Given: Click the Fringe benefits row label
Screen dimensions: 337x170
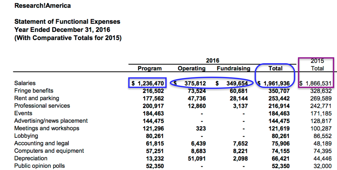Looking at the screenshot, I should pyautogui.click(x=34, y=91).
